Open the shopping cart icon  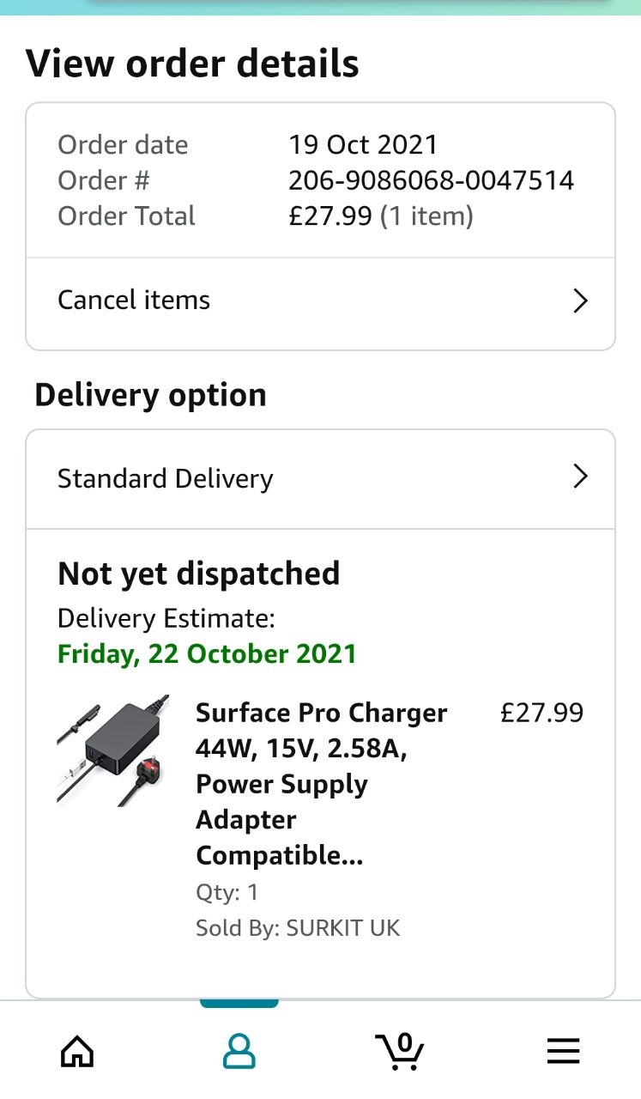(400, 1051)
